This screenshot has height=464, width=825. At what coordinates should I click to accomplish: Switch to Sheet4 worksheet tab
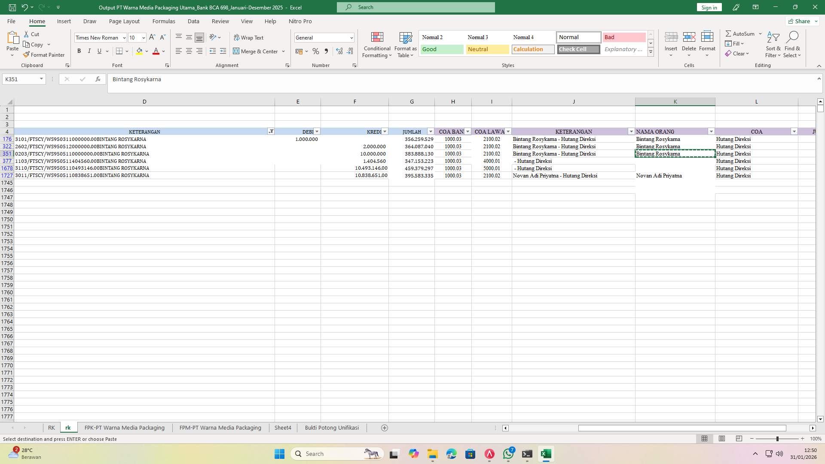tap(283, 428)
